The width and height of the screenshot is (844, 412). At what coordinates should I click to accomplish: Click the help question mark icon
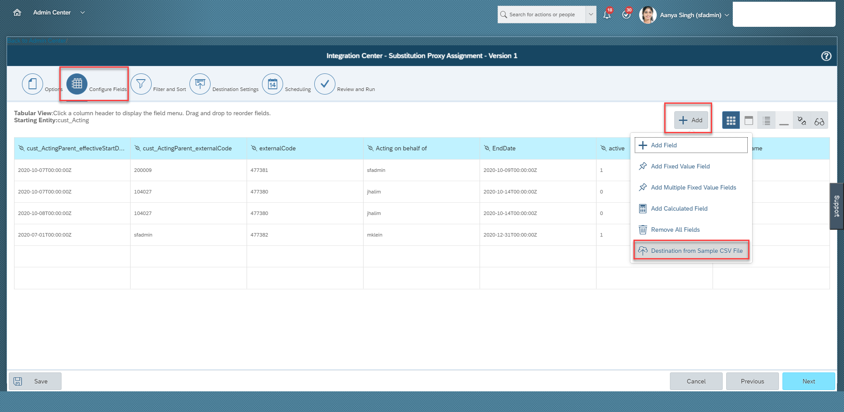[826, 56]
